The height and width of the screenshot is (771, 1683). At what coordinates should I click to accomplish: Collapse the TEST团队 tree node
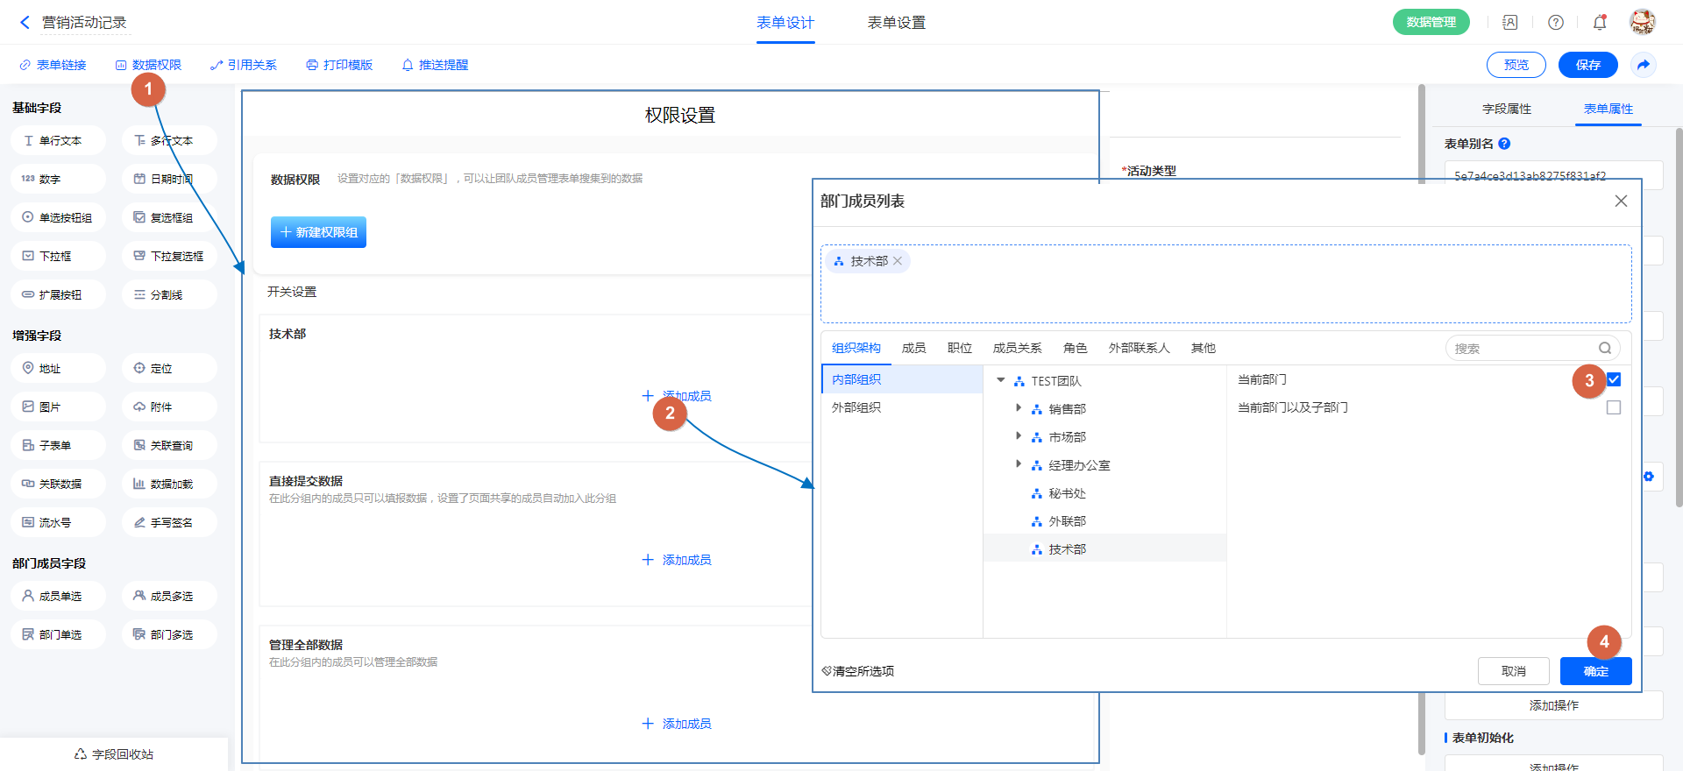1001,380
